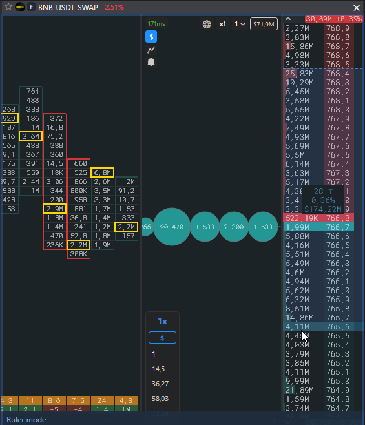Choose the 58,03 preset value

point(160,399)
